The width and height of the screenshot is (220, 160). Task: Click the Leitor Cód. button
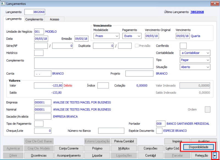(172, 148)
